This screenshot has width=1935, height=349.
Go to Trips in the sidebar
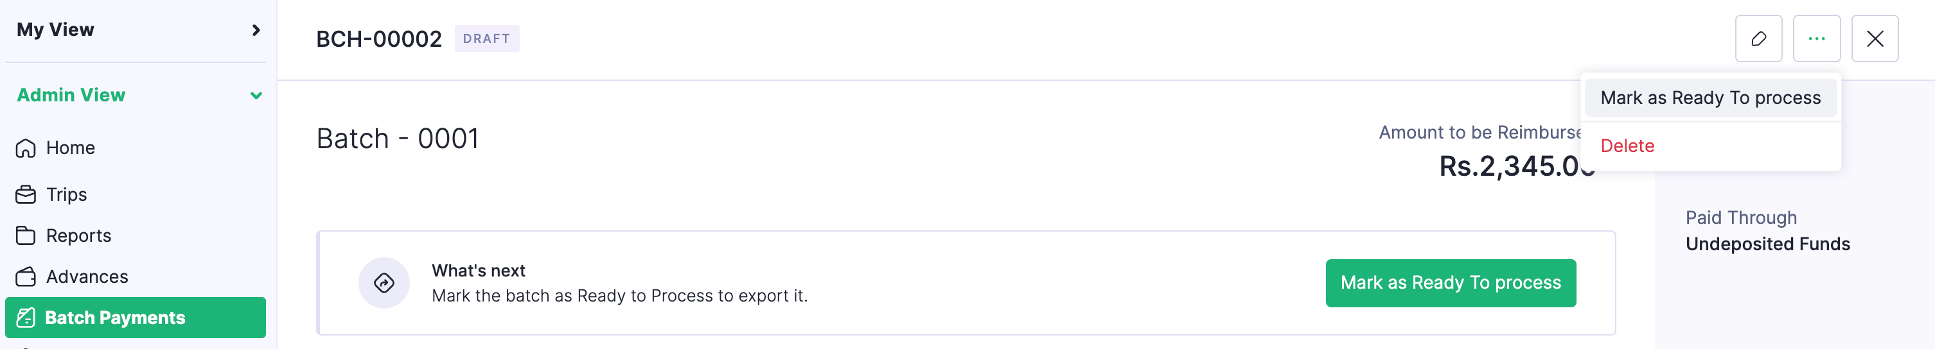(66, 194)
